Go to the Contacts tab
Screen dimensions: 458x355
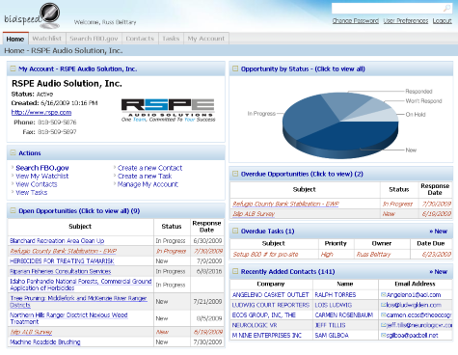[x=140, y=39]
